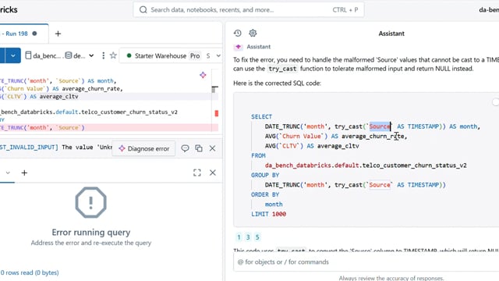Open comment bubble icon in error bar
This screenshot has height=281, width=499.
point(185,148)
